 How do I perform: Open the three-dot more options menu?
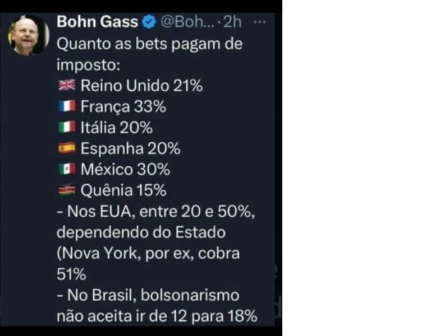tap(259, 22)
